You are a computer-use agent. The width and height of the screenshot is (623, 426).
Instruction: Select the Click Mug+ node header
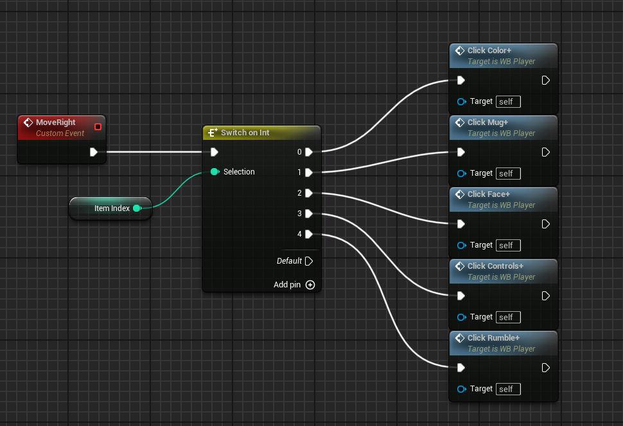pyautogui.click(x=504, y=128)
